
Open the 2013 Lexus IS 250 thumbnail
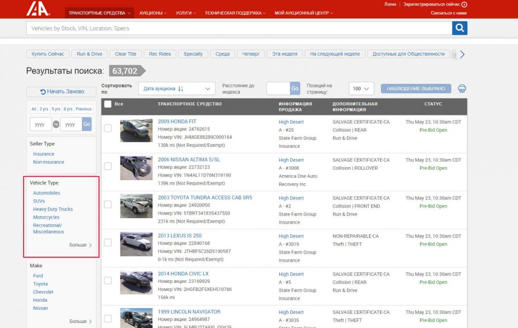[136, 244]
